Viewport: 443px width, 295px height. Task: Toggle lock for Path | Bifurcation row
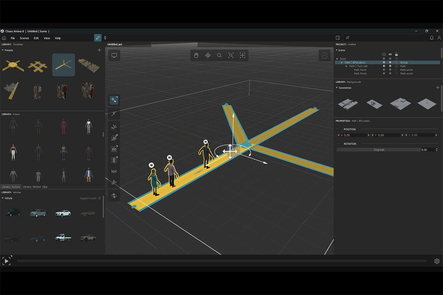[396, 63]
